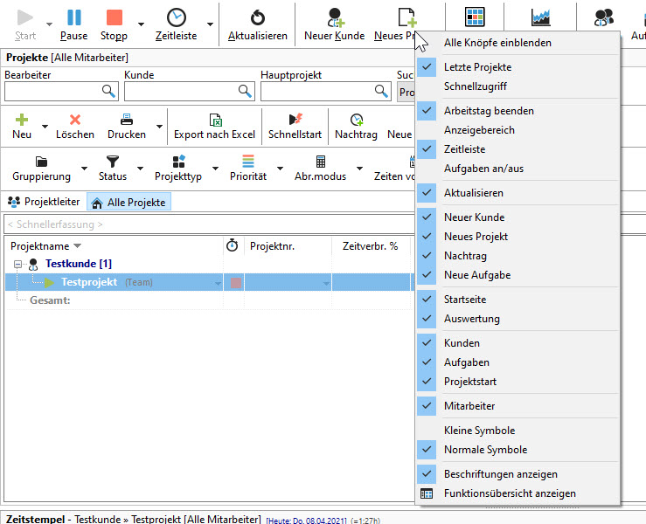Click the Start play icon

[x=24, y=17]
